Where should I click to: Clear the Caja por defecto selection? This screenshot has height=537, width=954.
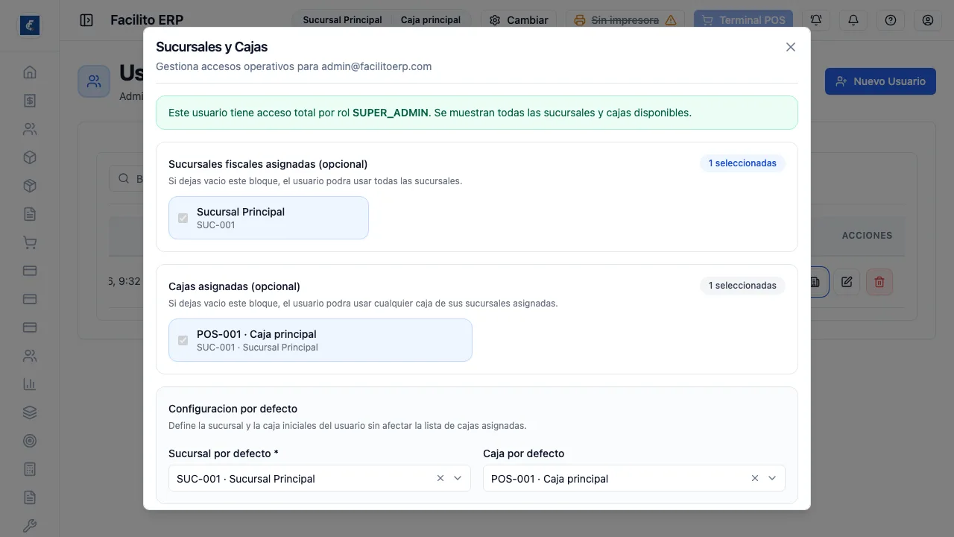tap(755, 478)
